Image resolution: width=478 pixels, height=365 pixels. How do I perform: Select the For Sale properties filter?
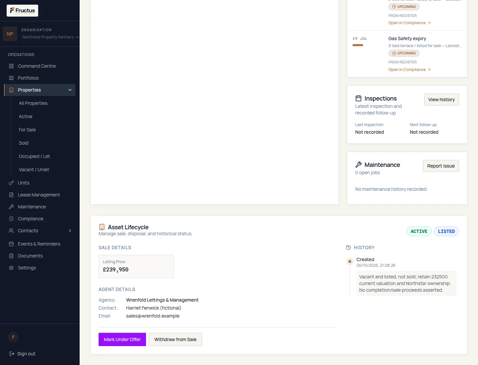pyautogui.click(x=27, y=130)
